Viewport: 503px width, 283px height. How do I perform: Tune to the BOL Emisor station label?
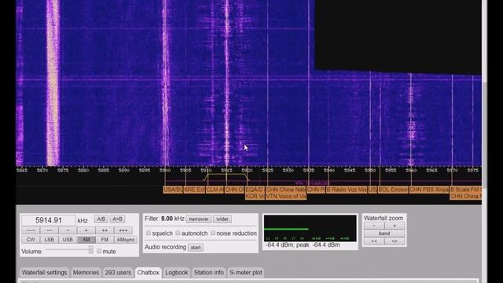click(393, 190)
